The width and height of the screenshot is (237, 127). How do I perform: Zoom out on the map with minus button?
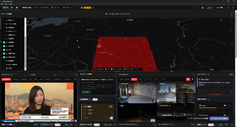pyautogui.click(x=232, y=25)
